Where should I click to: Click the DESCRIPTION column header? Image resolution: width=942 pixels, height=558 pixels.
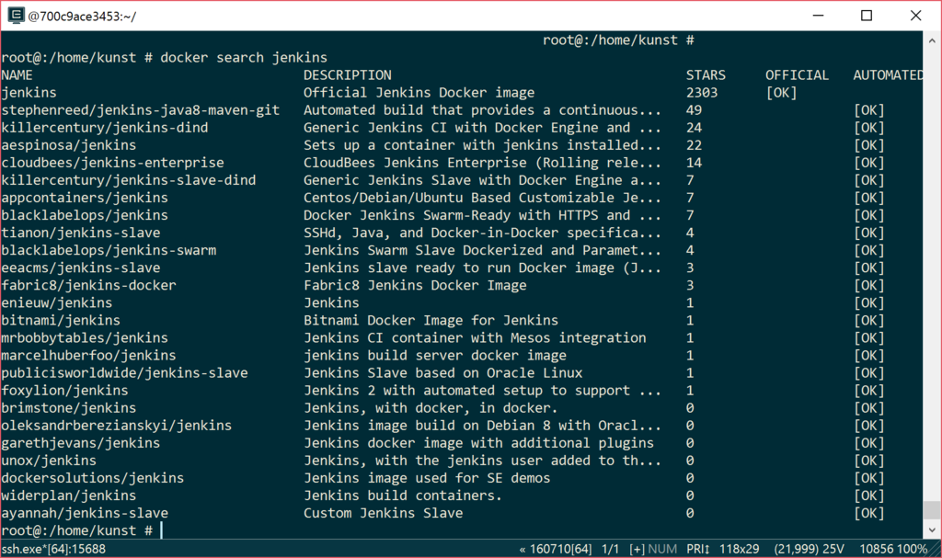pyautogui.click(x=347, y=75)
